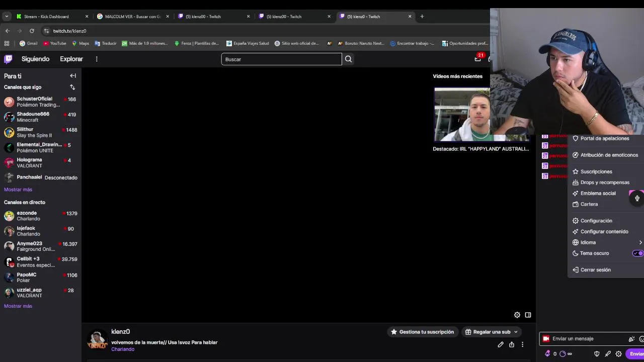This screenshot has height=362, width=644.
Task: Click the Twitch Buscar search field
Action: point(282,59)
